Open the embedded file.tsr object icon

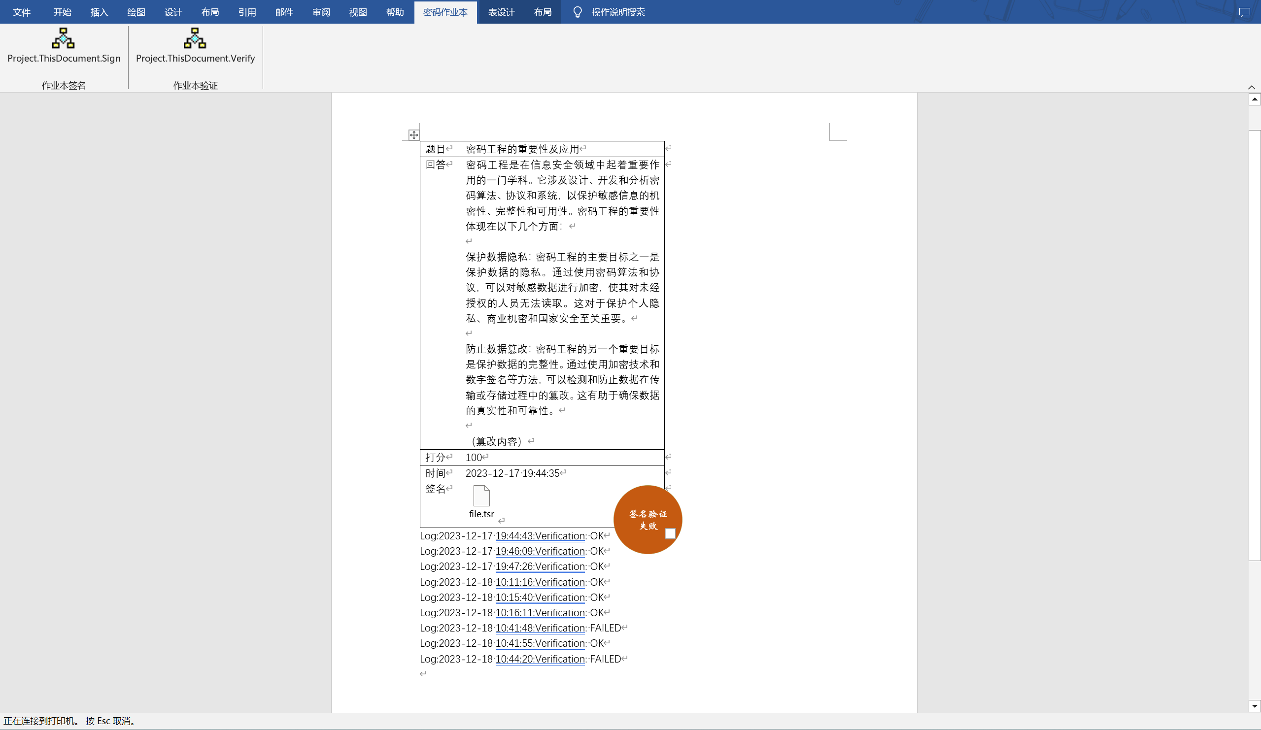[481, 497]
